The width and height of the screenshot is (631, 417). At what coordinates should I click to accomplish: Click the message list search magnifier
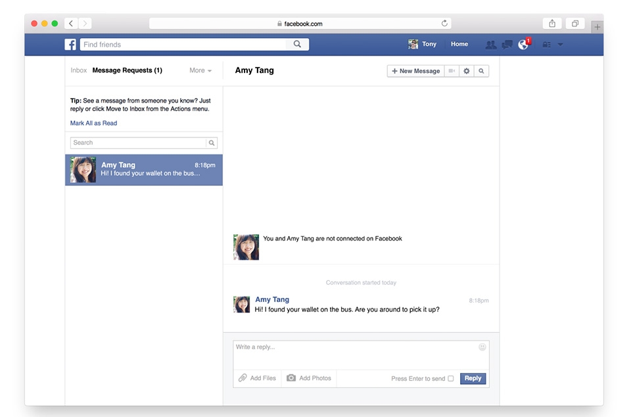[212, 143]
